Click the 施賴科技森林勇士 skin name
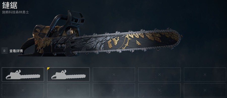 coord(15,12)
